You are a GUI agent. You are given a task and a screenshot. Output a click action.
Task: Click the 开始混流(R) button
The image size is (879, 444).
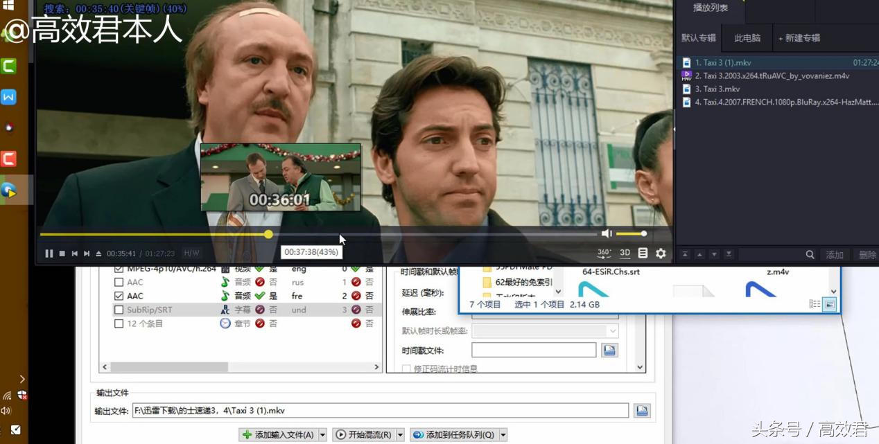coord(364,435)
